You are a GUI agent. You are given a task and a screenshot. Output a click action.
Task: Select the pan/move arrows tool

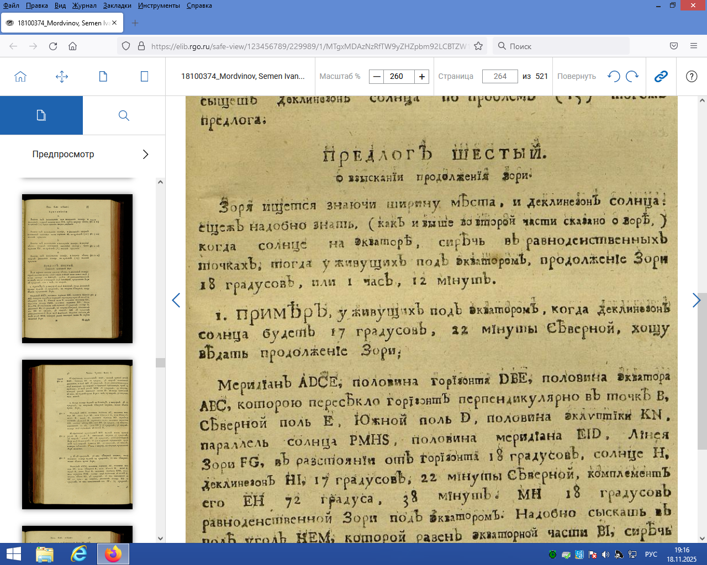pos(62,77)
